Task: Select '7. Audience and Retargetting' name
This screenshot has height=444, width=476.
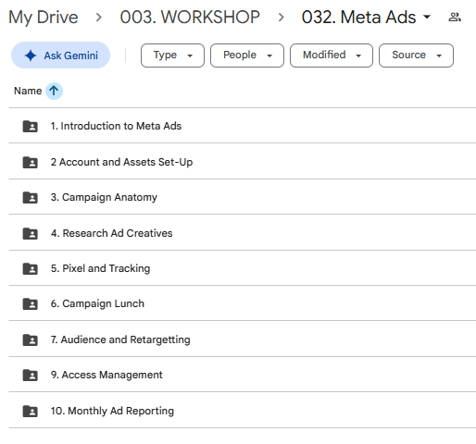Action: [x=120, y=339]
